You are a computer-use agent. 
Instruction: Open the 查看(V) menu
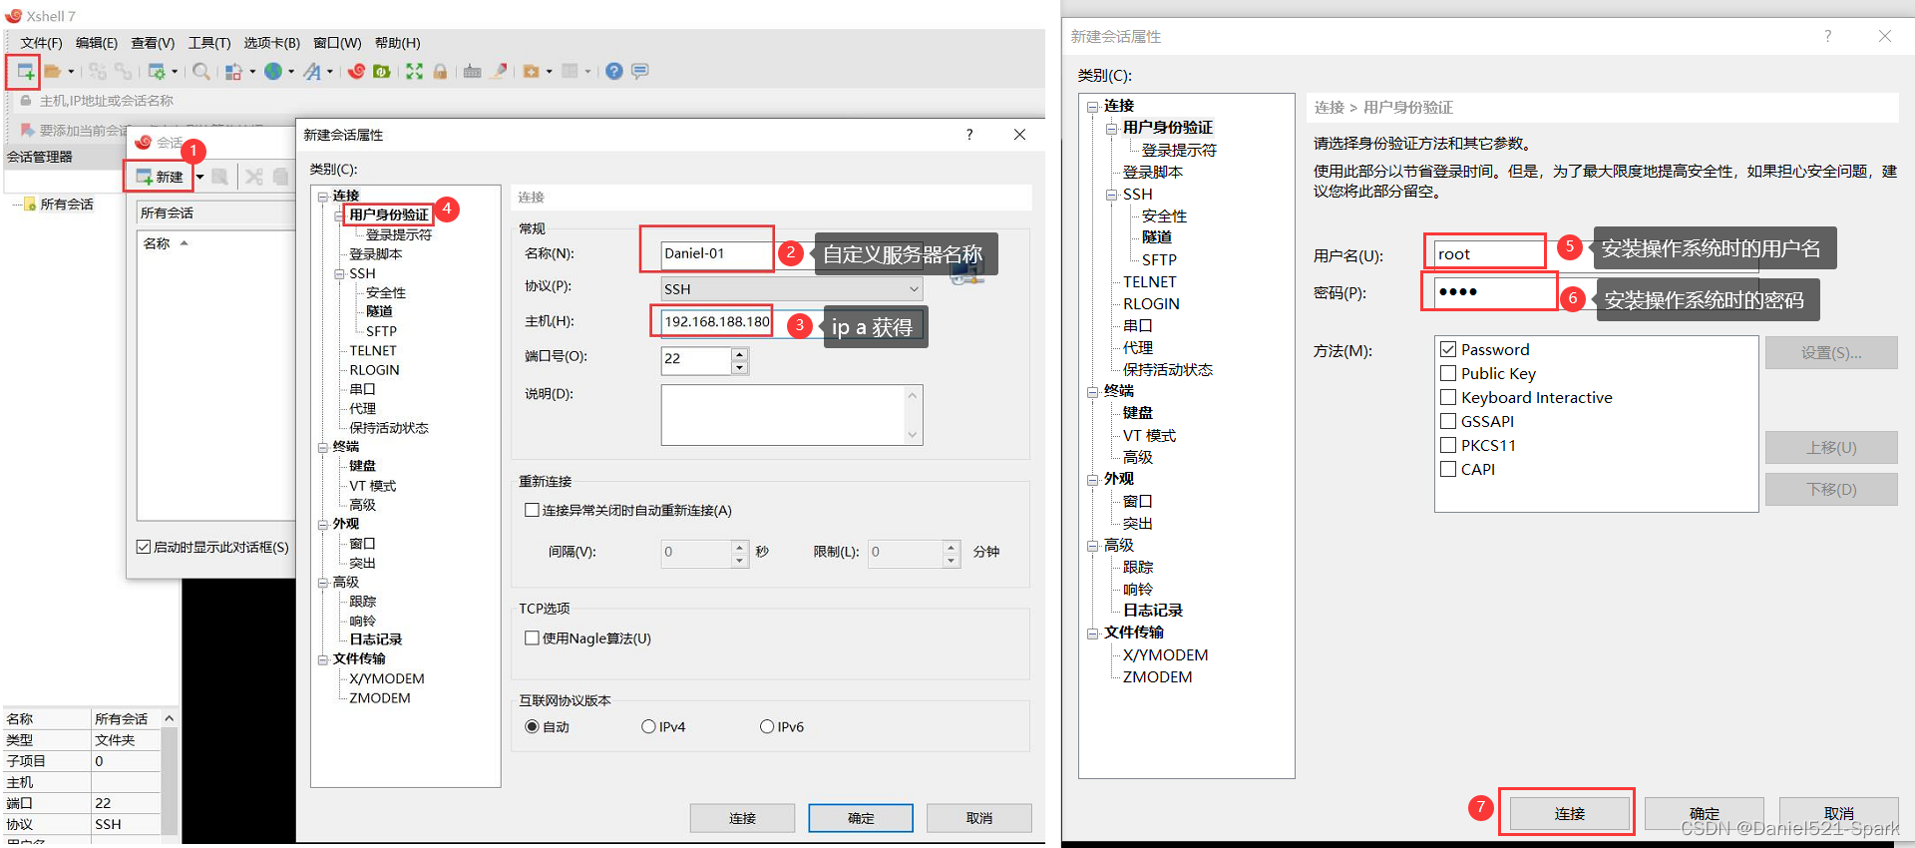[153, 43]
